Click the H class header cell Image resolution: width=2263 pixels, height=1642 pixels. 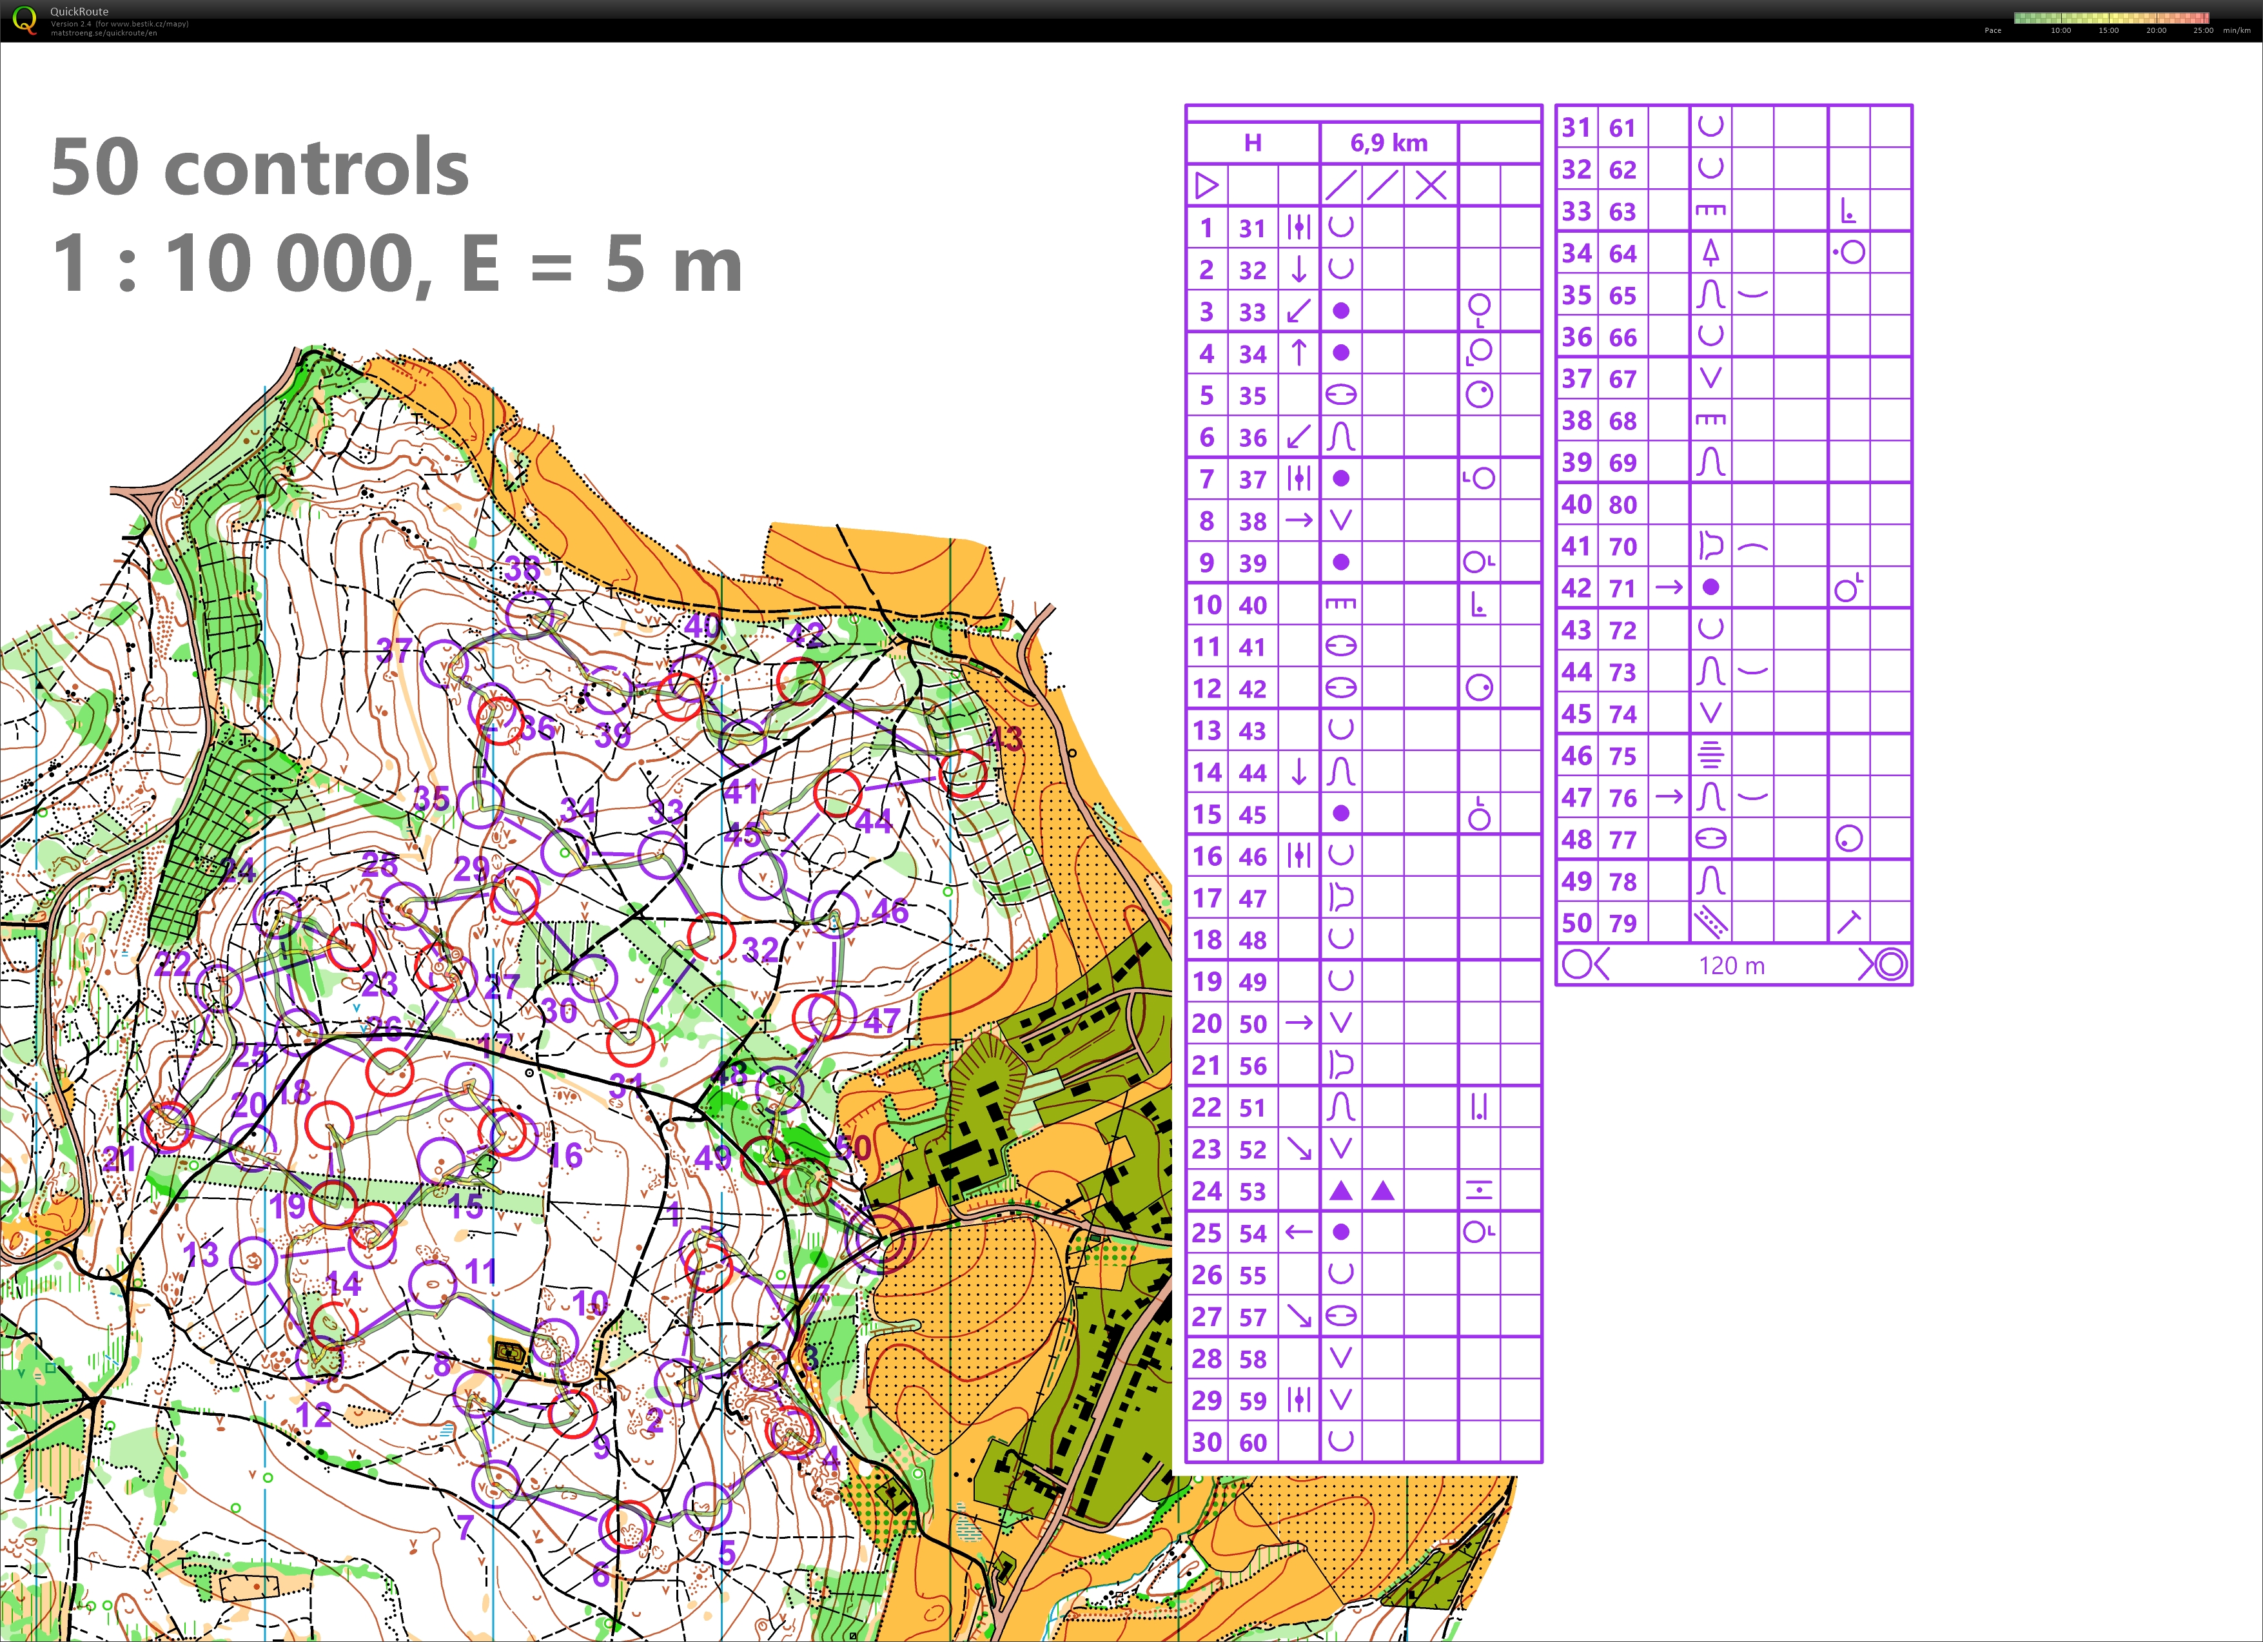pos(1252,142)
